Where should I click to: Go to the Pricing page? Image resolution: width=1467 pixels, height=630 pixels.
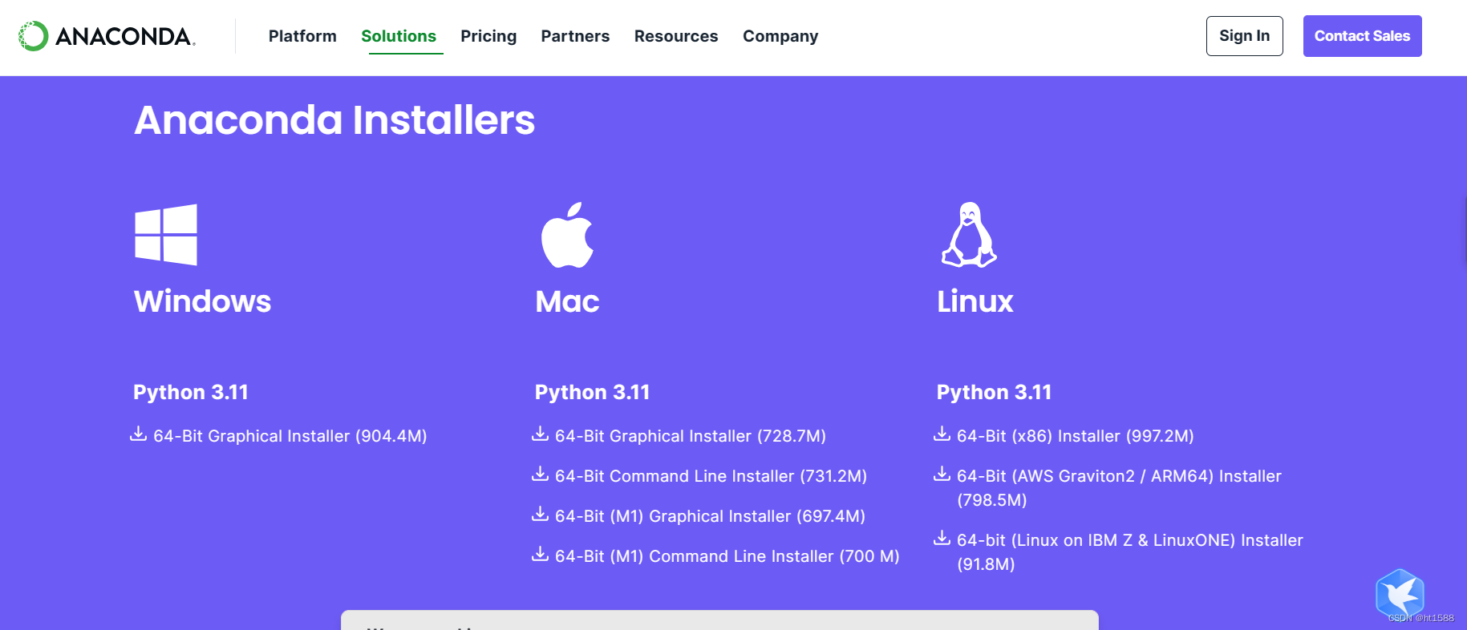click(488, 36)
